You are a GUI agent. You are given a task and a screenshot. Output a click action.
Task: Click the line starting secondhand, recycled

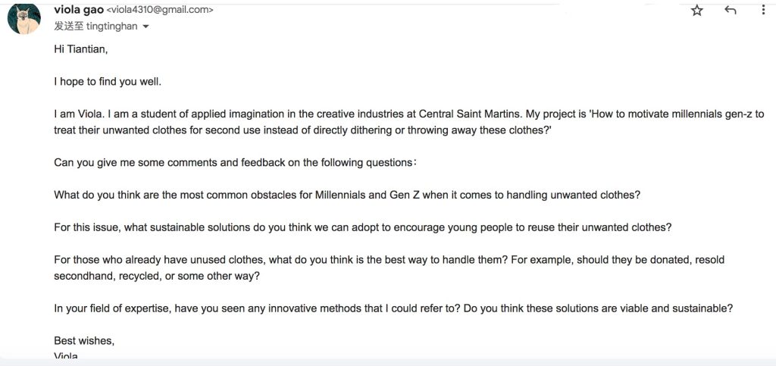pos(157,277)
